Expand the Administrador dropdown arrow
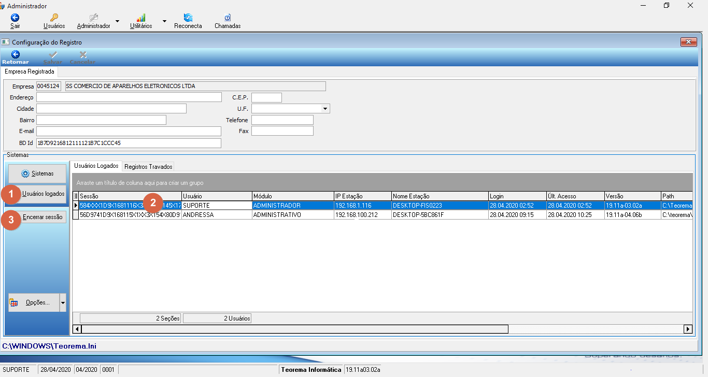This screenshot has width=708, height=377. [x=117, y=21]
